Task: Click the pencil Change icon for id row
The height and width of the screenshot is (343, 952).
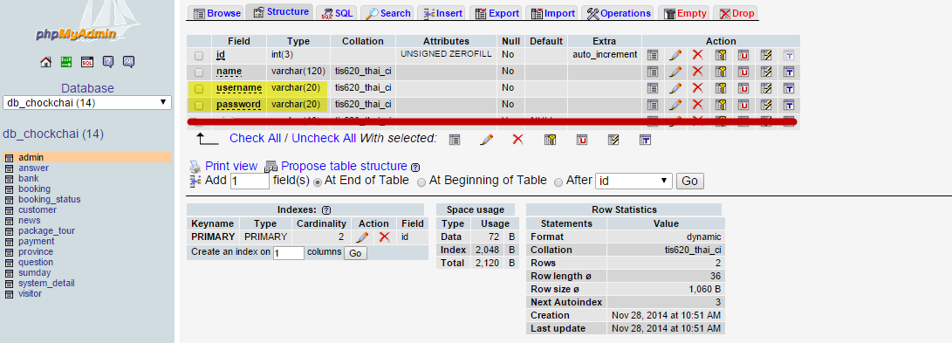Action: click(675, 55)
